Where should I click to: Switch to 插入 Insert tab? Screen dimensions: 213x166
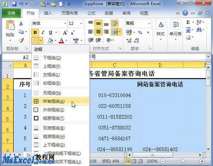pos(48,13)
